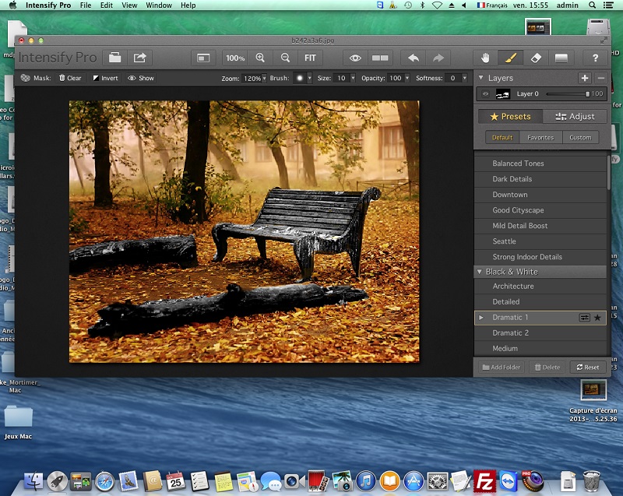Expand Dramatic 1 preset triangle
The image size is (623, 496).
pyautogui.click(x=481, y=317)
